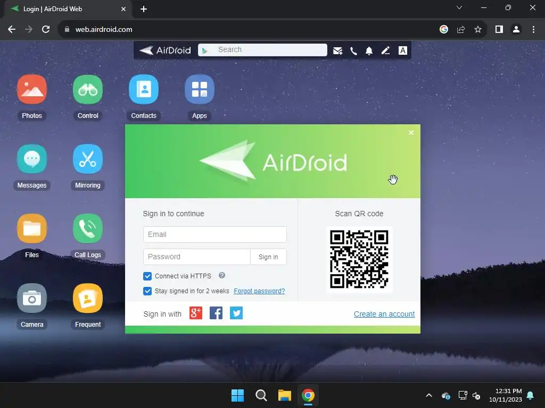This screenshot has width=545, height=408.
Task: Click the Sign in button
Action: tap(268, 257)
